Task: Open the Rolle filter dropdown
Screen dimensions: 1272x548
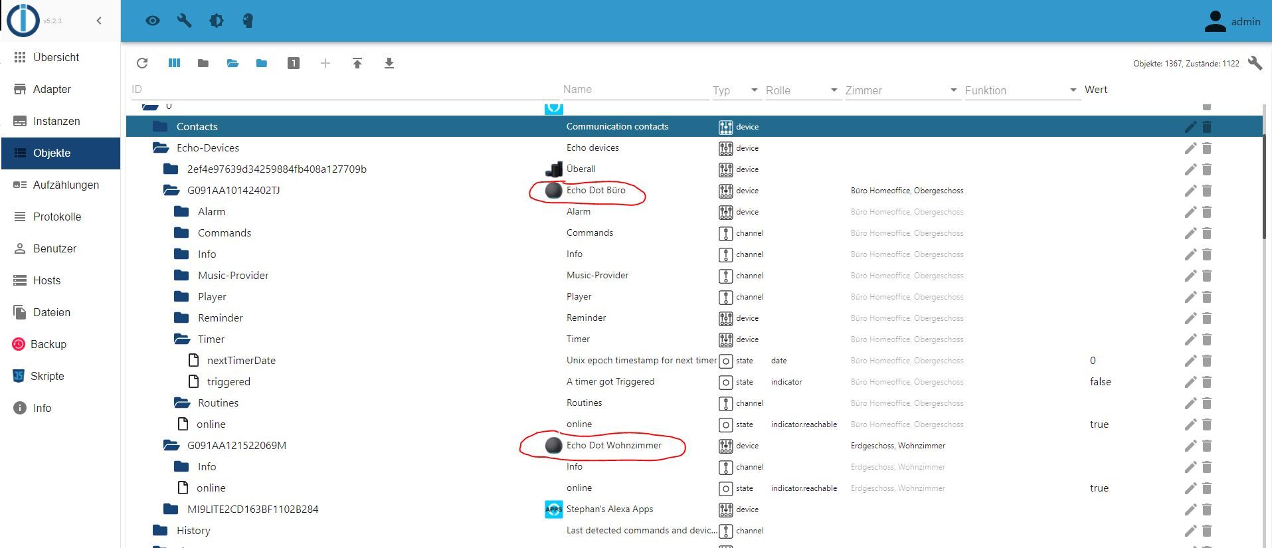Action: (834, 90)
